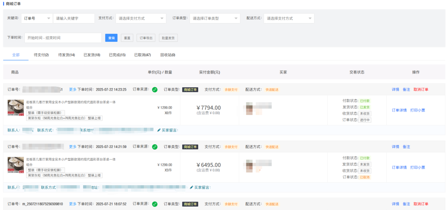Click buyer message pencil icon of ¥6495.00 order

(192, 187)
